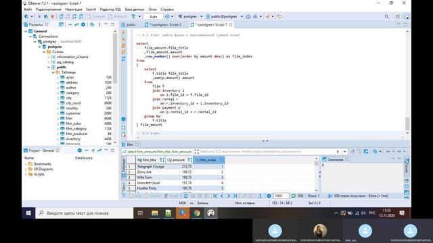Click refresh icon next to 958 count

(x=293, y=196)
